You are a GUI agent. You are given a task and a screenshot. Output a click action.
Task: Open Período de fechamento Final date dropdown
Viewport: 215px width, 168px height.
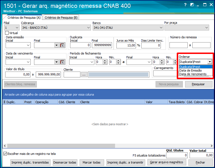pyautogui.click(x=149, y=62)
